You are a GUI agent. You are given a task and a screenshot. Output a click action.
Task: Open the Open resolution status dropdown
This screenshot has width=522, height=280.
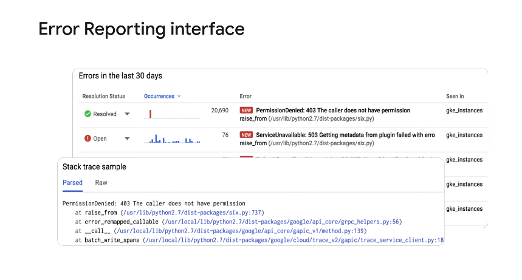click(127, 138)
